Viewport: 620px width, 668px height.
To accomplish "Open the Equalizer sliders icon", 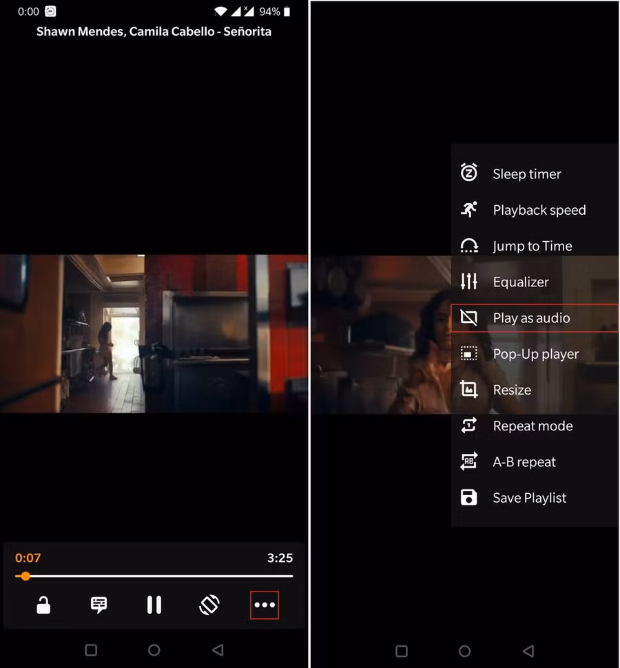I will [x=469, y=282].
